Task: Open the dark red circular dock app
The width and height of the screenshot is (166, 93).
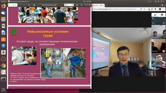Action: [x=3, y=59]
